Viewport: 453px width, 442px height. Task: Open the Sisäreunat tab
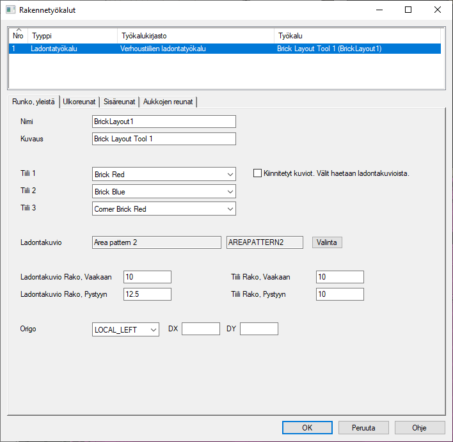point(119,101)
